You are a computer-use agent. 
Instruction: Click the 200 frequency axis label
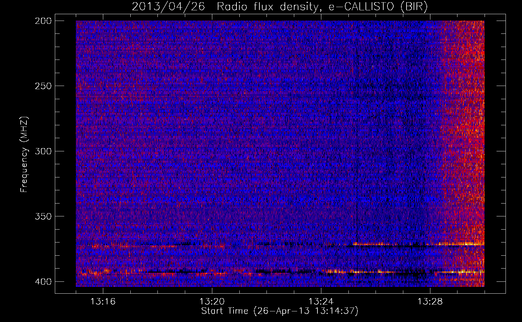pyautogui.click(x=43, y=21)
